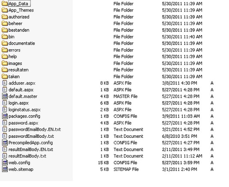Click the PrecompiledApp.config file icon
Image resolution: width=229 pixels, height=187 pixels.
tap(5, 143)
